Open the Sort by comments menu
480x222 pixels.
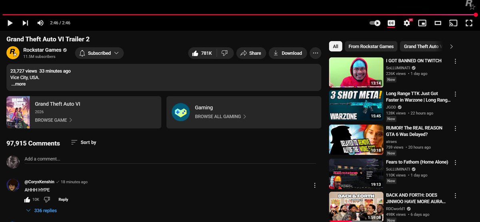tap(84, 143)
